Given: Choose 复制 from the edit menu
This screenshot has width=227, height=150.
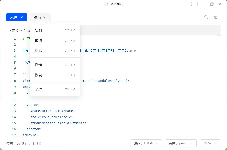Looking at the screenshot, I should [55, 30].
